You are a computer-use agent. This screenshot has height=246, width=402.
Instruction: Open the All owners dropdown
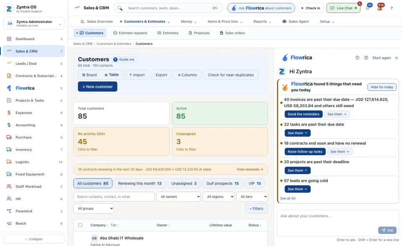pyautogui.click(x=179, y=197)
